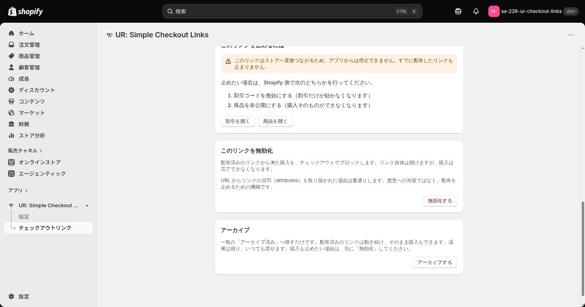The width and height of the screenshot is (585, 307).
Task: Click 無効化する button
Action: pyautogui.click(x=440, y=201)
